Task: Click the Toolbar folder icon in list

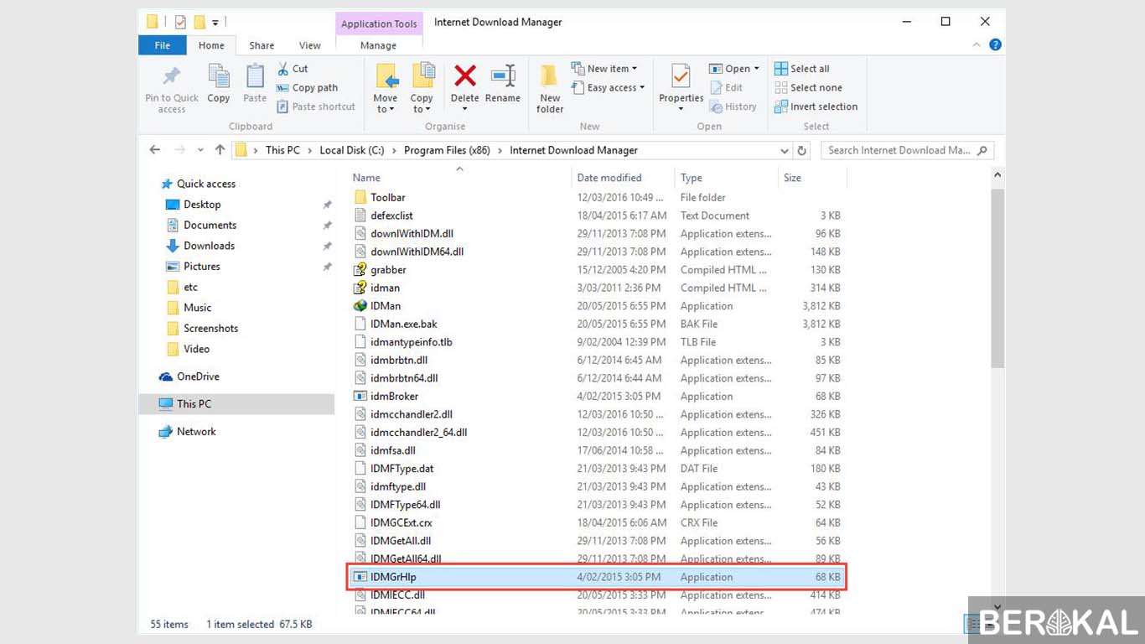Action: (360, 197)
